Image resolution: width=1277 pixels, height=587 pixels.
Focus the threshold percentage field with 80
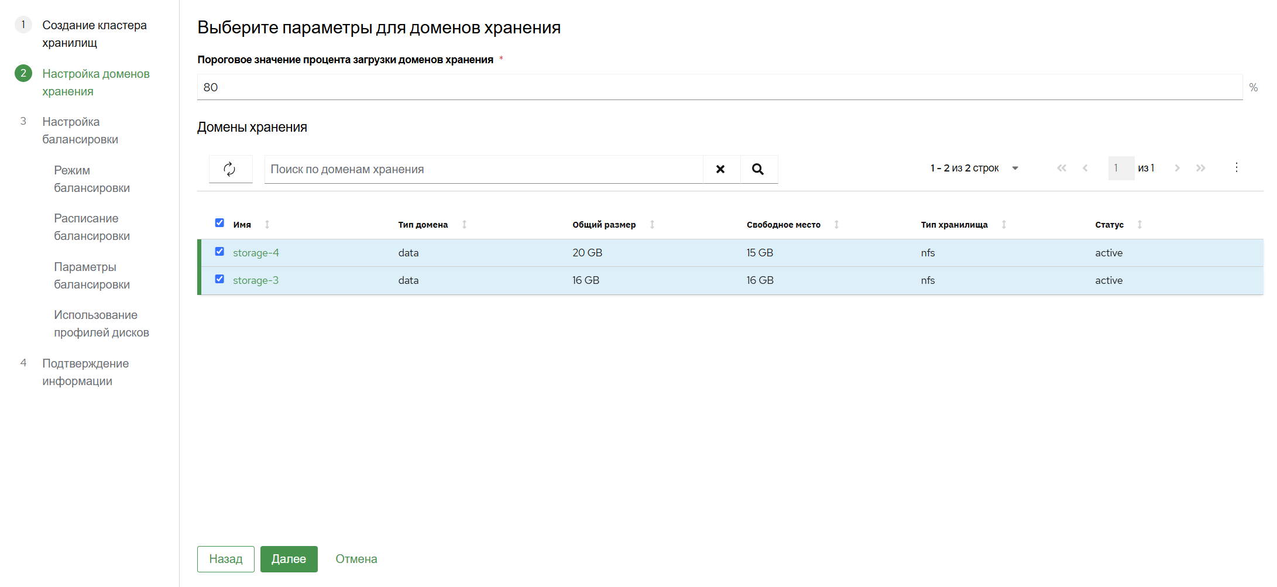tap(720, 87)
